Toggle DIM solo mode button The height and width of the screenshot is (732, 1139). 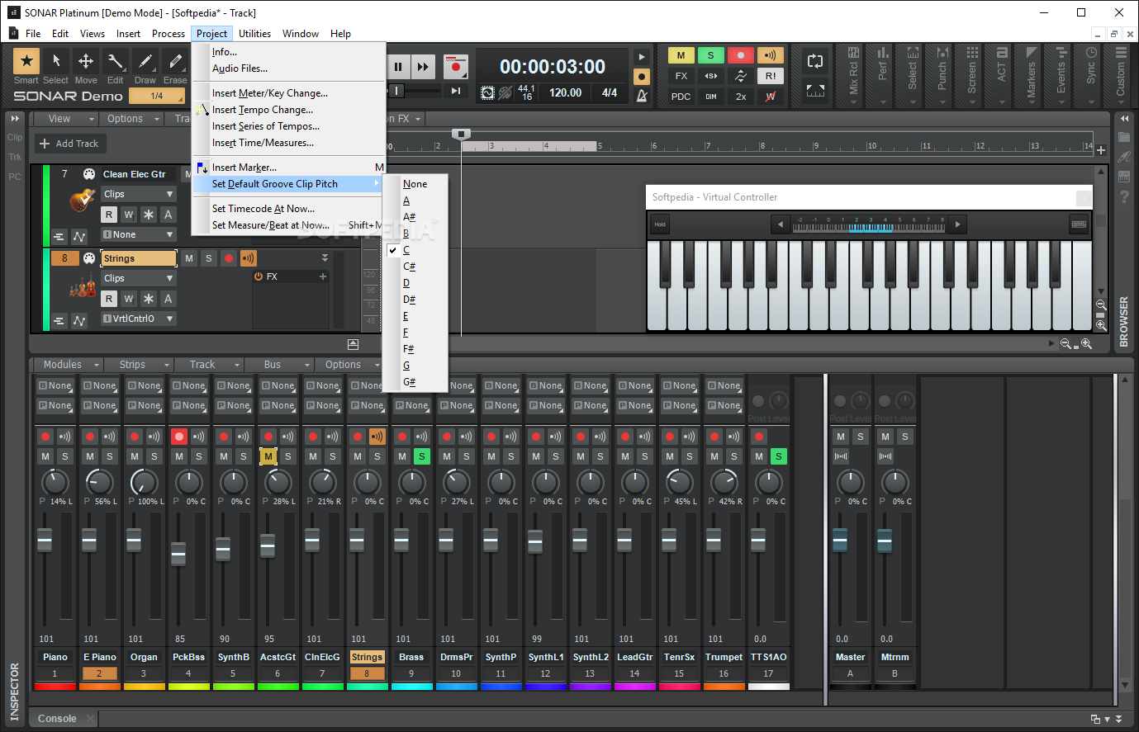coord(711,97)
